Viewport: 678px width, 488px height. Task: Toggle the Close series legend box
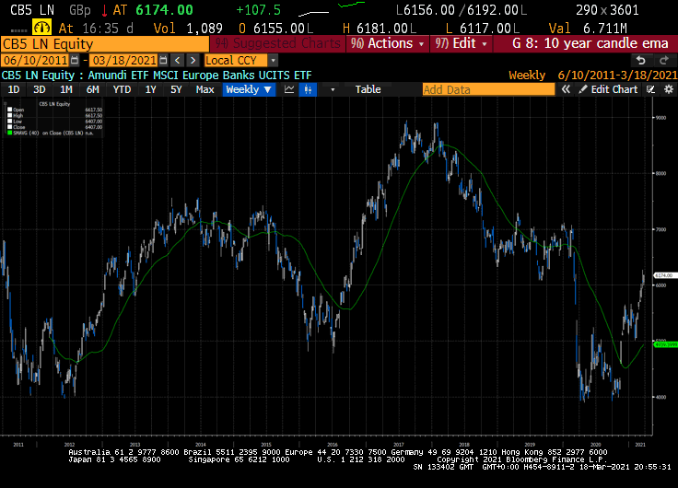(9, 127)
